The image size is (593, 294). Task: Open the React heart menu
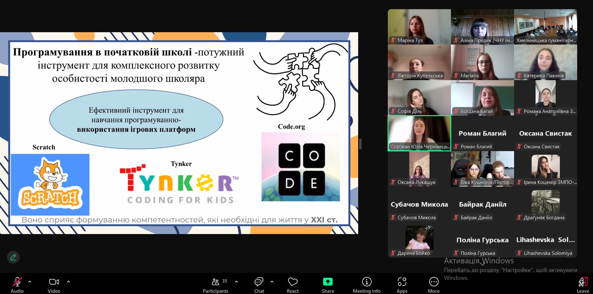[293, 284]
